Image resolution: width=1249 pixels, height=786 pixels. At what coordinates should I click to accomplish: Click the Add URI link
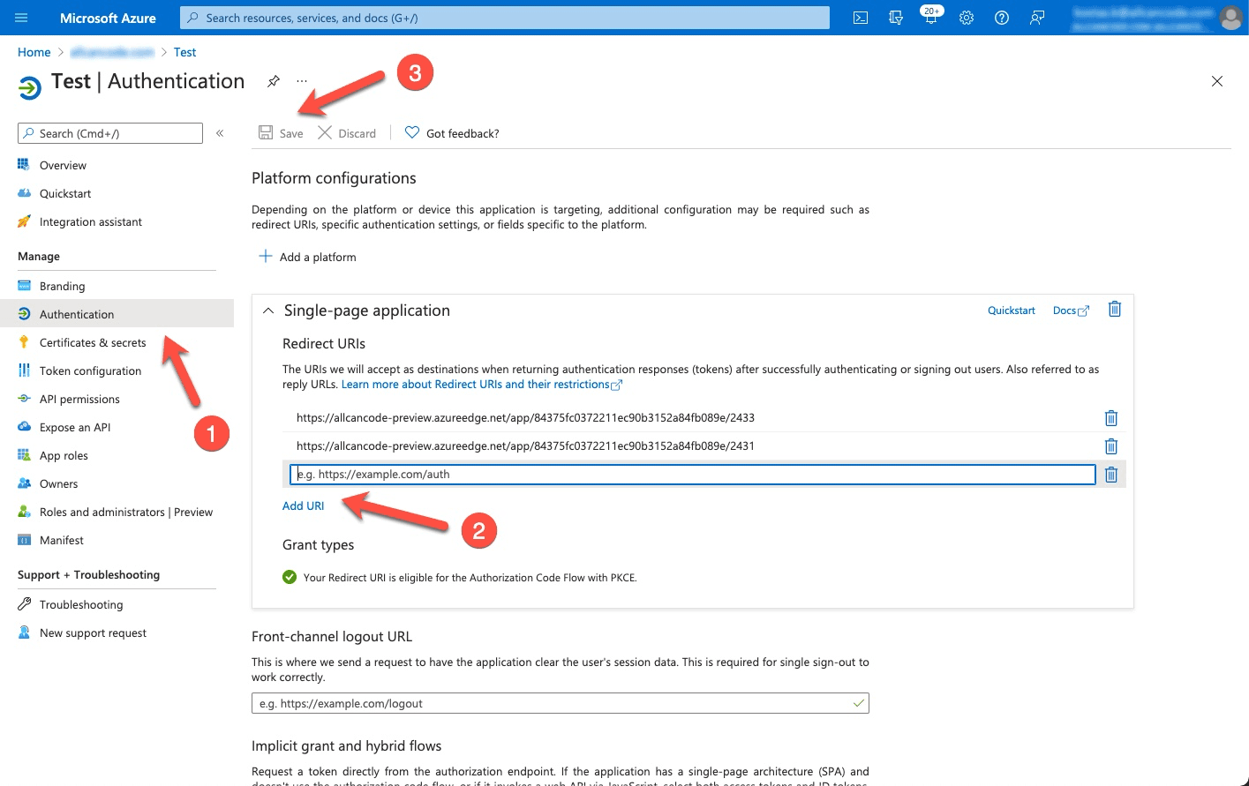(303, 505)
